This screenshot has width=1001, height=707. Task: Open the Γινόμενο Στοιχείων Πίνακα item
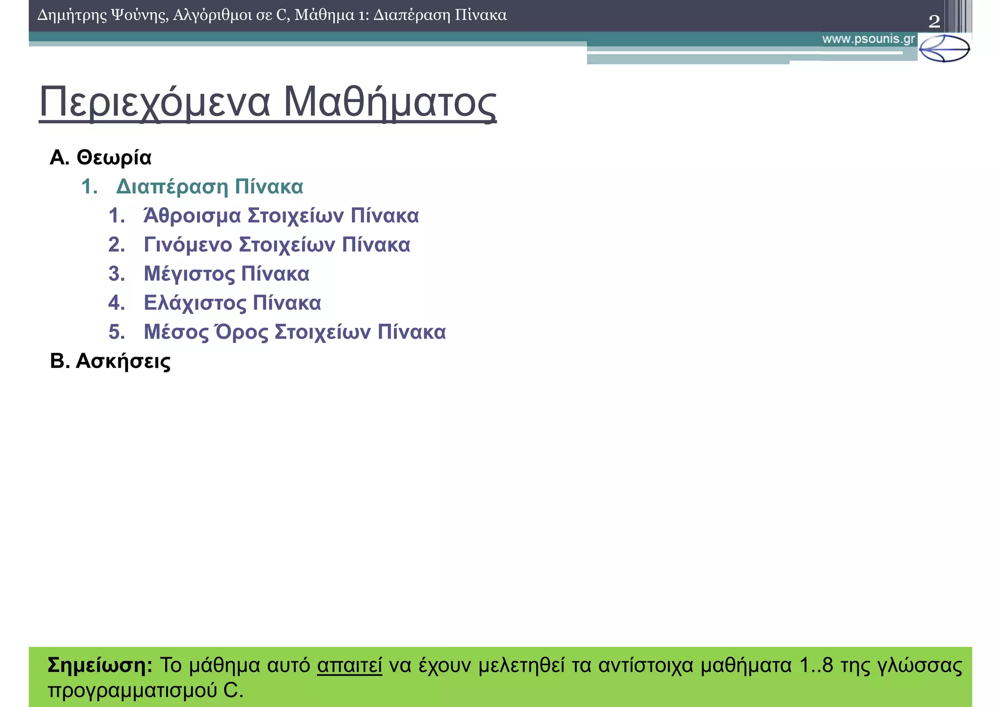(x=277, y=245)
